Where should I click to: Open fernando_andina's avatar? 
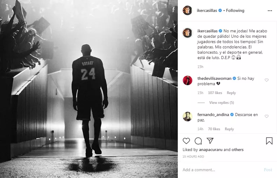(188, 117)
